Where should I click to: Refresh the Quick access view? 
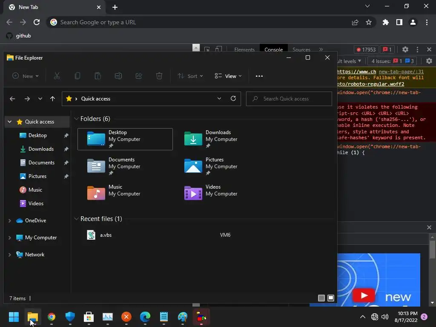click(x=233, y=98)
